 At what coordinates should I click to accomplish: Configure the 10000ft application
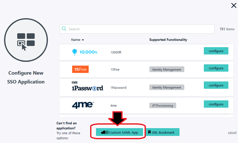pyautogui.click(x=216, y=51)
